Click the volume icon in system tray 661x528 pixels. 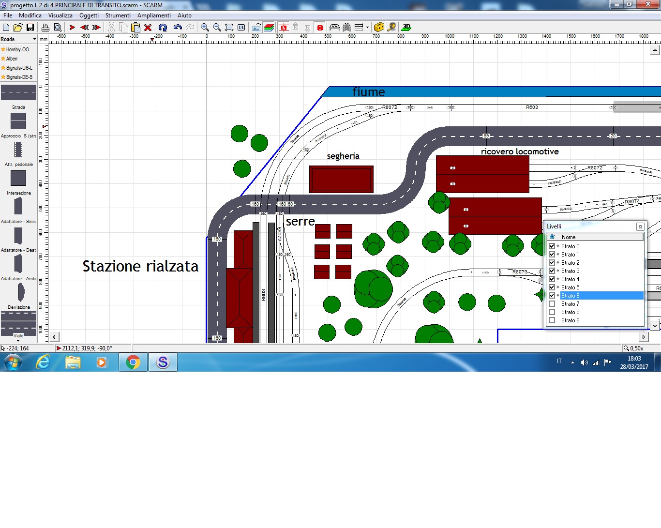point(584,362)
